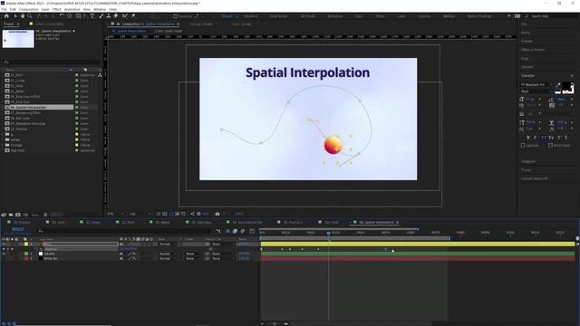580x326 pixels.
Task: Toggle Faux Italic in Character panel
Action: pyautogui.click(x=536, y=138)
